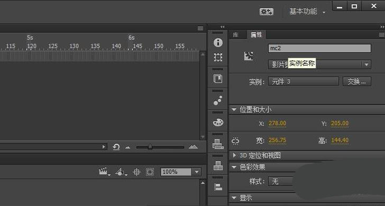Click the mc2 instance name field

pos(319,48)
